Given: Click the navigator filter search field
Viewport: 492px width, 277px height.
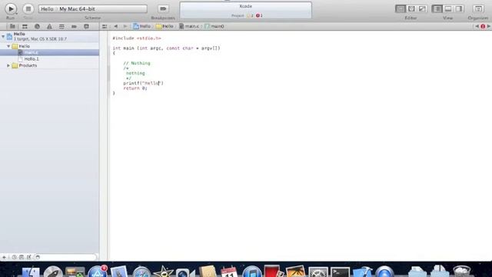Looking at the screenshot, I should click(x=65, y=257).
